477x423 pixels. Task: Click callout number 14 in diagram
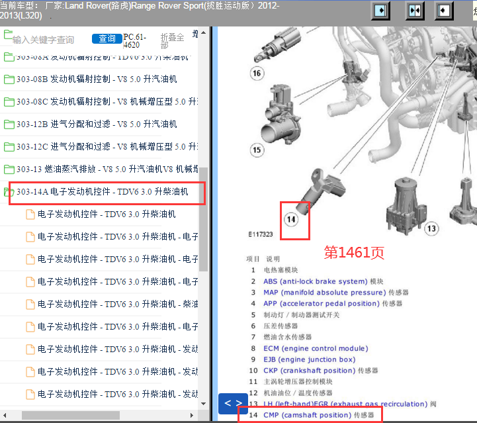(291, 219)
